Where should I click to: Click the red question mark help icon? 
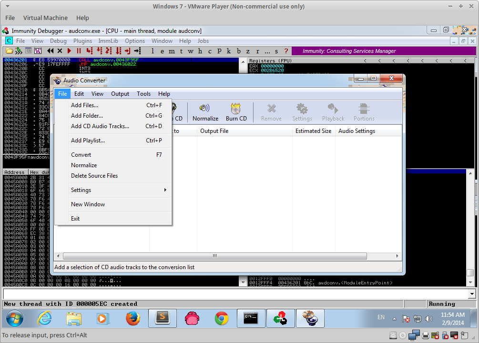pyautogui.click(x=286, y=51)
